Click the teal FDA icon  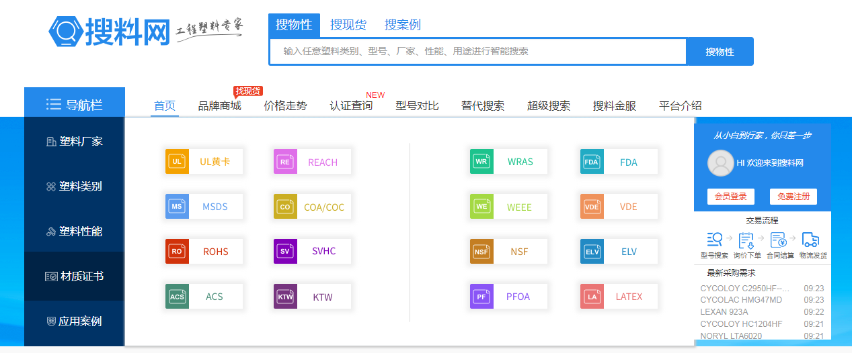click(592, 162)
